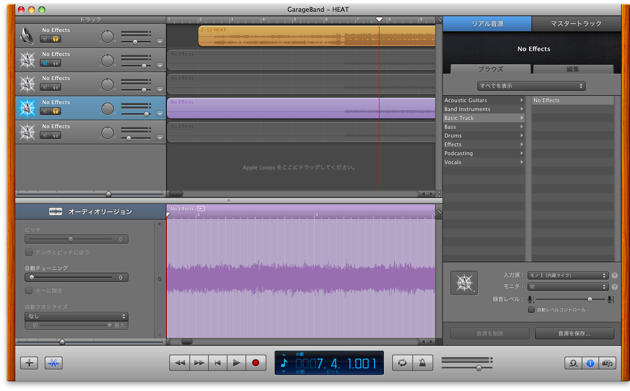
Task: Select the second track's instrument icon
Action: (27, 60)
